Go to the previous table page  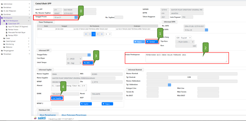[90, 34]
